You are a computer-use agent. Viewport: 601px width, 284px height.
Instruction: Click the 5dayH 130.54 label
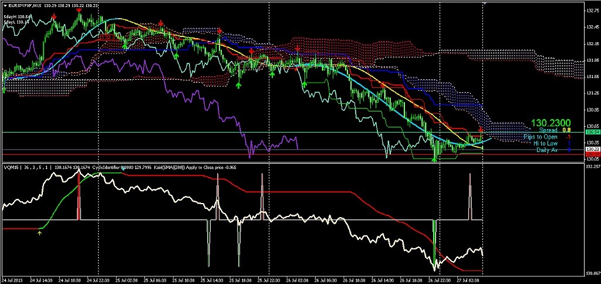click(x=16, y=17)
